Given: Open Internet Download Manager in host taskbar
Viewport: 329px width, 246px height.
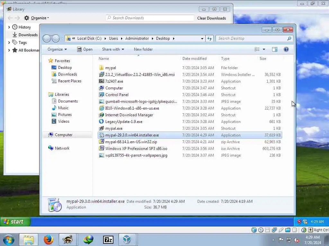Looking at the screenshot, I should [88, 240].
